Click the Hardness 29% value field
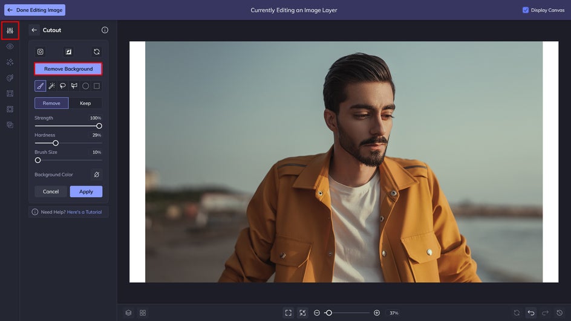This screenshot has width=571, height=321. 96,135
